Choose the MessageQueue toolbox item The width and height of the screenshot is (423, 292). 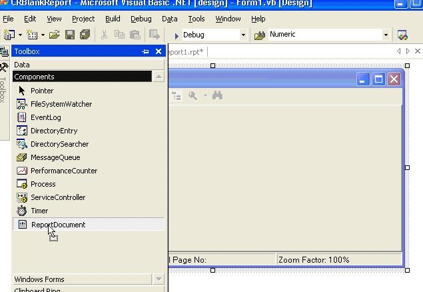(x=55, y=157)
